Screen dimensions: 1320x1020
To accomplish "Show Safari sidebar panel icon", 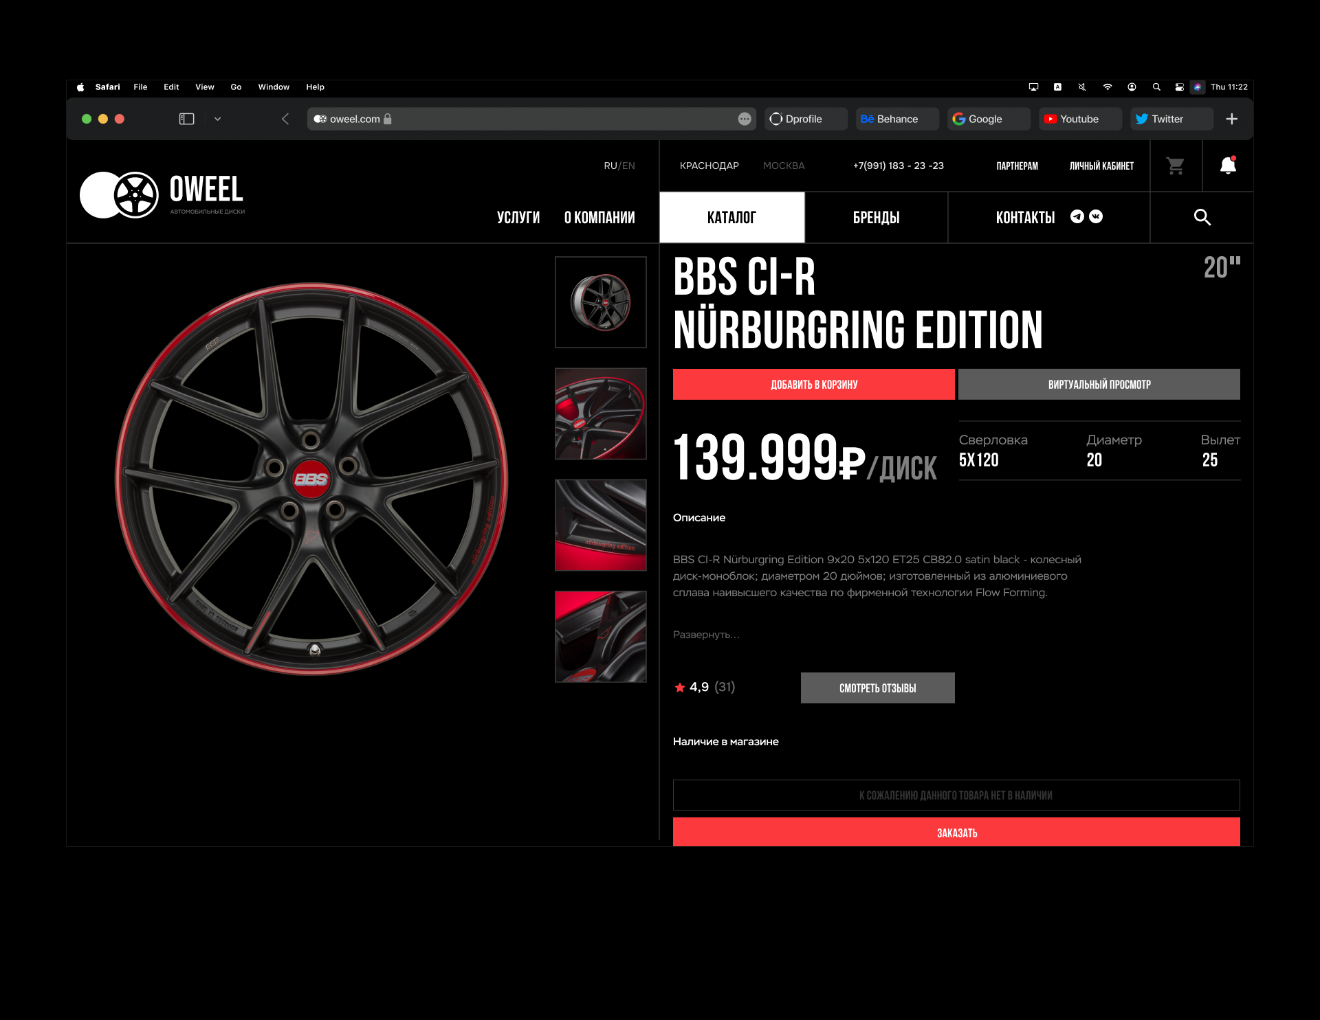I will coord(186,119).
